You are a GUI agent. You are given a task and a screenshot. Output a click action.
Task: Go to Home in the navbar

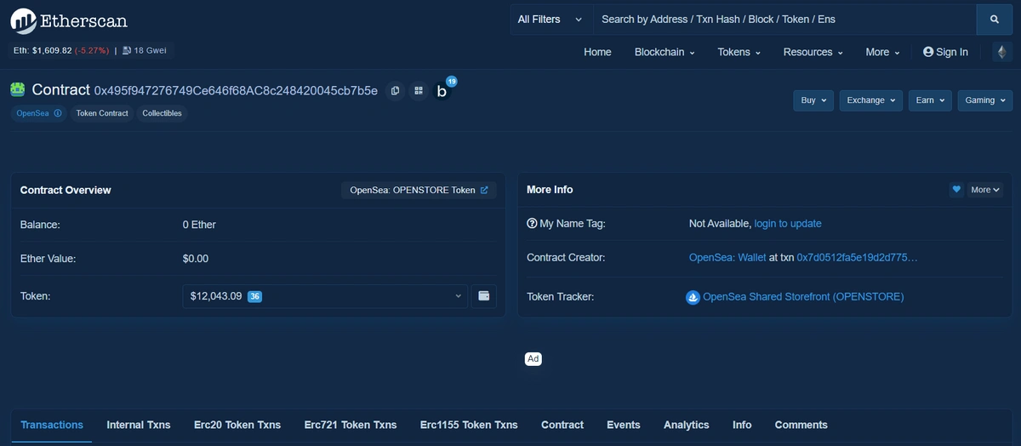click(597, 52)
